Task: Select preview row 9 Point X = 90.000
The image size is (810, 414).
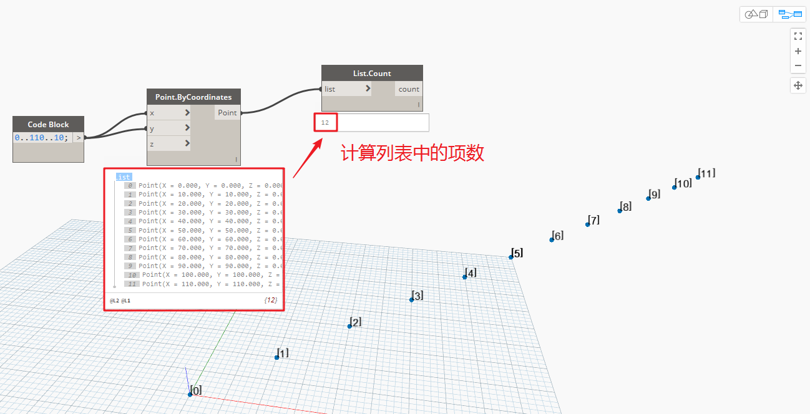Action: coord(203,266)
